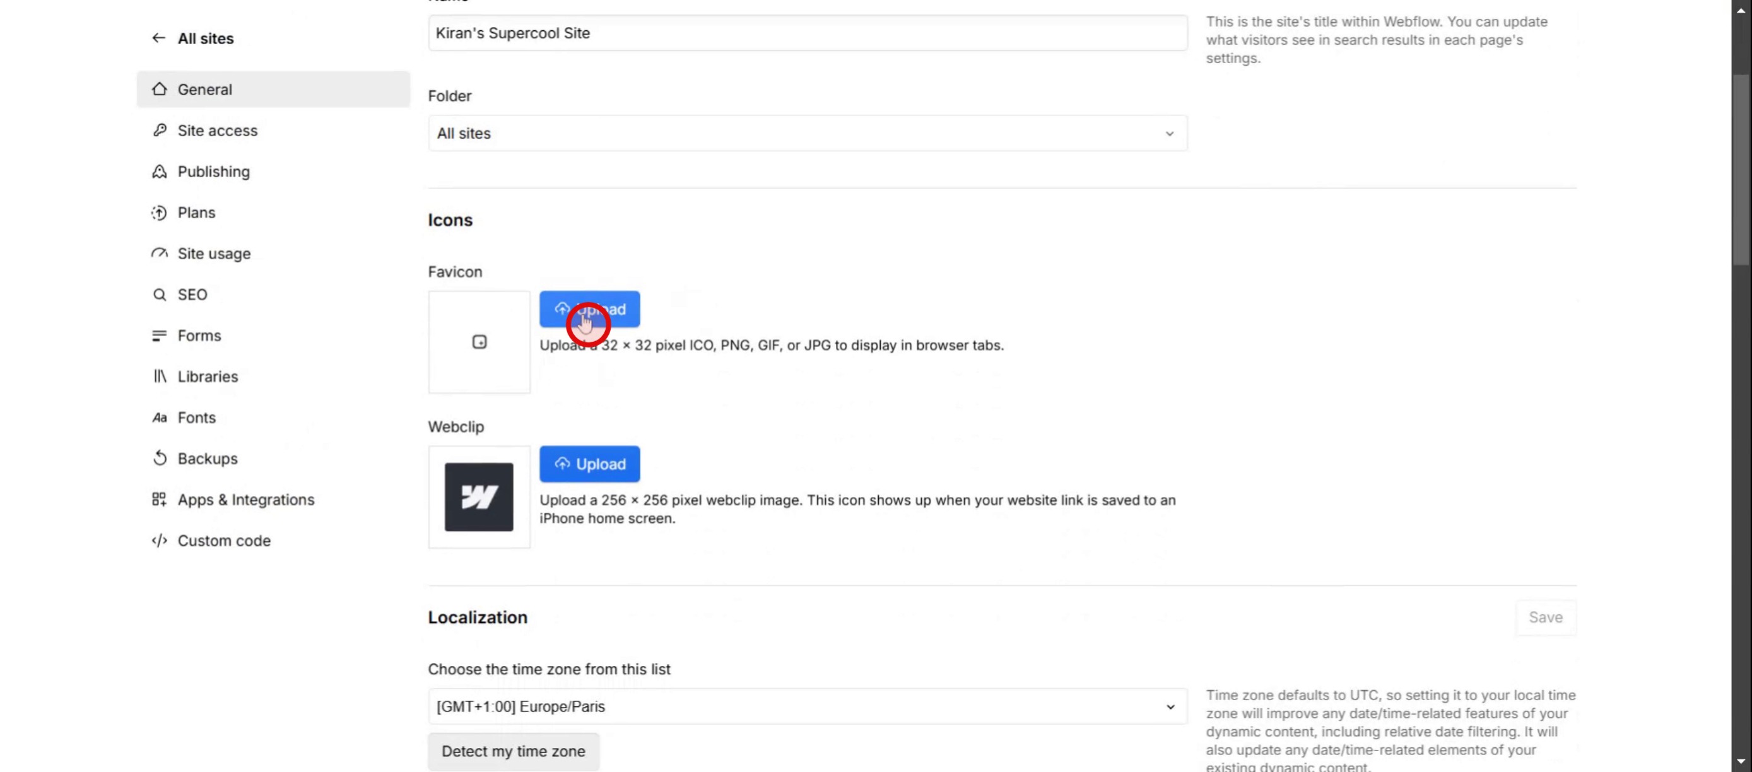
Task: Click the Custom code brackets icon
Action: (159, 541)
